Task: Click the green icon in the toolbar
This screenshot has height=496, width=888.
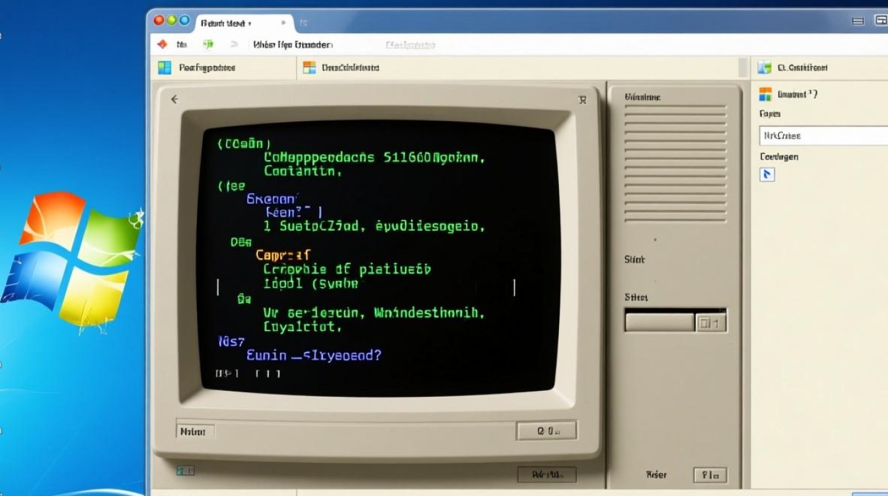Action: 208,44
